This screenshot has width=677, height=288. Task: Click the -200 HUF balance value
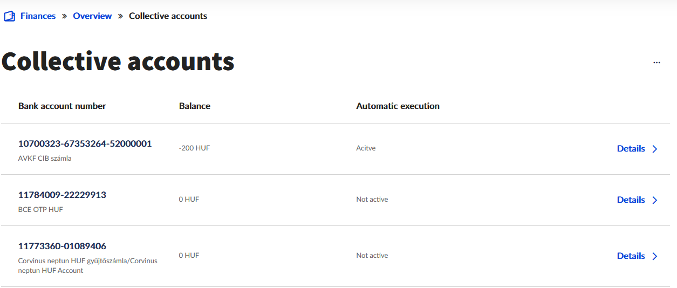click(194, 148)
